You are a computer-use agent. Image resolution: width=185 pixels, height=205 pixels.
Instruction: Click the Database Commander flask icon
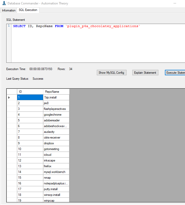(x=4, y=3)
